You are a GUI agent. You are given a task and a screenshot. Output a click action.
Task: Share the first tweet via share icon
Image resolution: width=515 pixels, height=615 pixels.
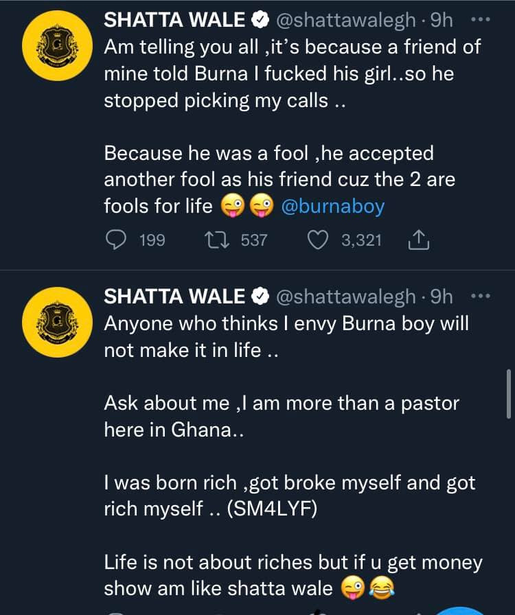point(419,240)
